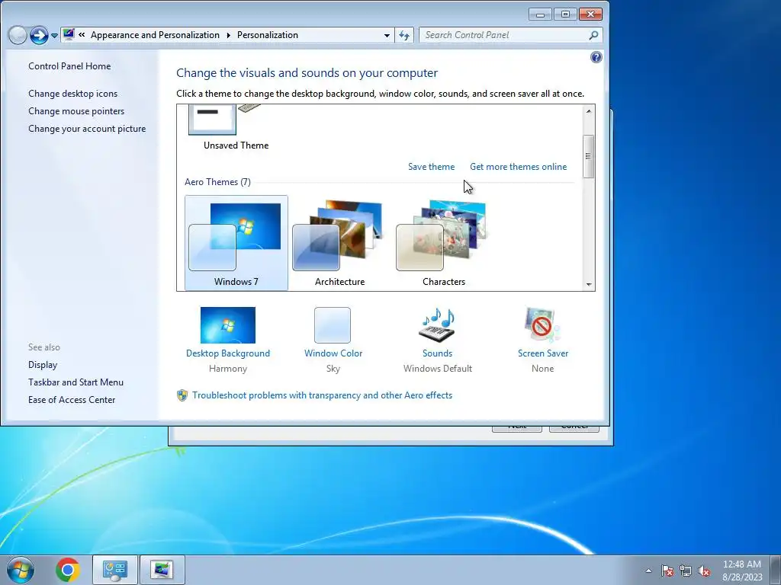Screen dimensions: 781x585
Task: Open the Screen Saver icon
Action: pos(542,324)
